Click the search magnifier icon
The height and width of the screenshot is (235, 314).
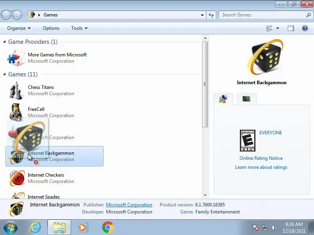pos(309,15)
